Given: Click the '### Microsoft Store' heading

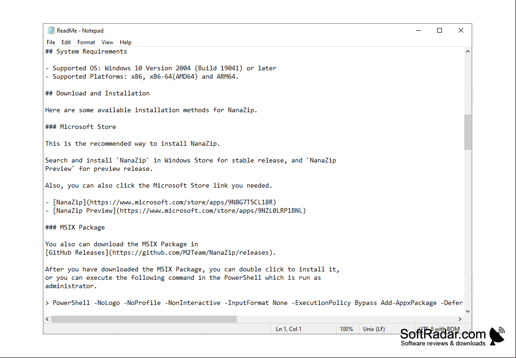Looking at the screenshot, I should pos(81,127).
